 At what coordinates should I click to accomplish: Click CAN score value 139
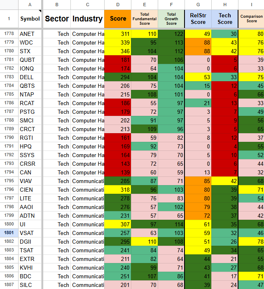pyautogui.click(x=118, y=172)
